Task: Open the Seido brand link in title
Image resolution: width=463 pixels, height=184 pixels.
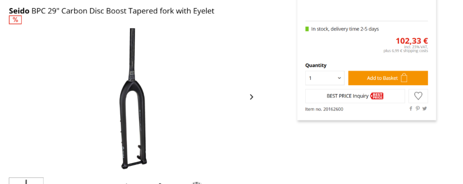Action: click(19, 11)
